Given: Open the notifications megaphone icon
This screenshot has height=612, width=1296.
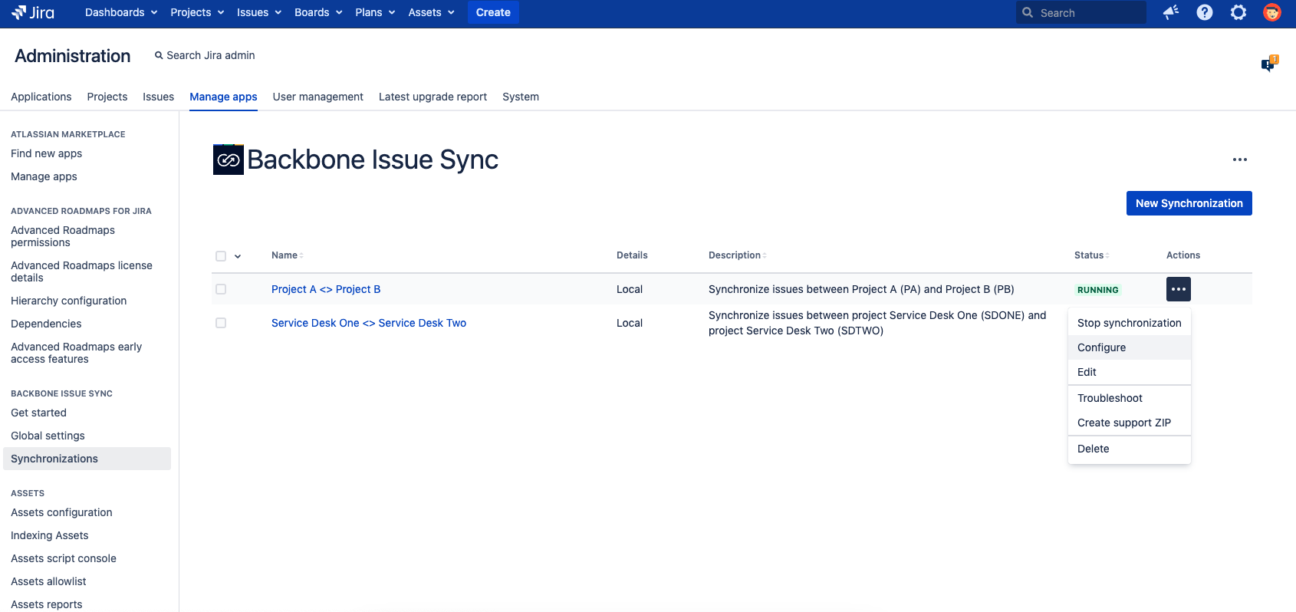Looking at the screenshot, I should (1170, 12).
